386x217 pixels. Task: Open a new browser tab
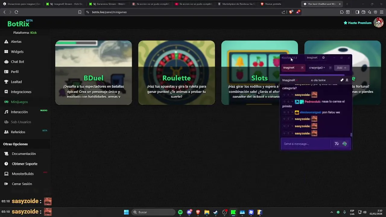pyautogui.click(x=347, y=4)
